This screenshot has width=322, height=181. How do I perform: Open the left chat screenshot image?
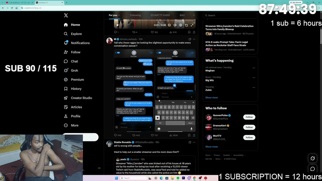click(x=134, y=90)
